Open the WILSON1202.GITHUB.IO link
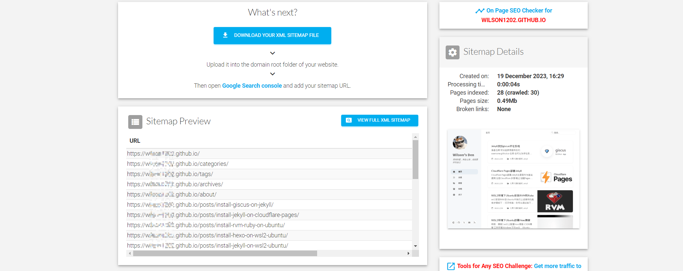The image size is (683, 271). point(513,20)
